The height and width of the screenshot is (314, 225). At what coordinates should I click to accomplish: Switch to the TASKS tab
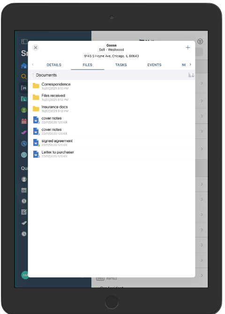coord(121,65)
